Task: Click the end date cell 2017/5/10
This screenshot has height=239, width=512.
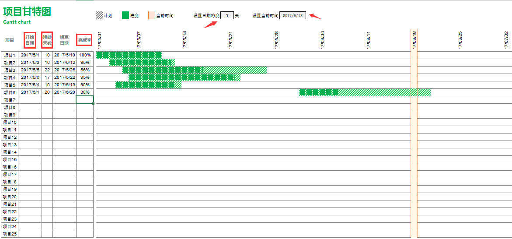Action: (64, 55)
